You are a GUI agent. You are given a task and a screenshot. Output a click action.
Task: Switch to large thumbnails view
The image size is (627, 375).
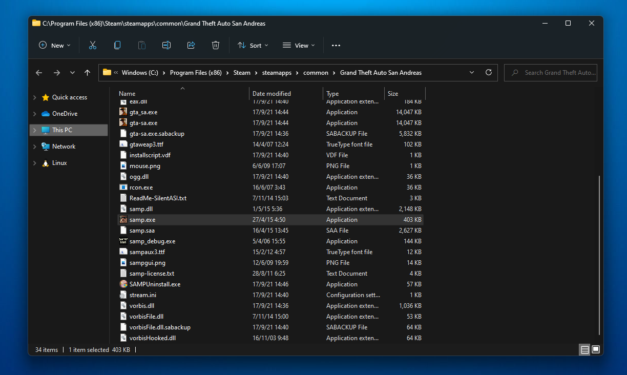coord(595,349)
